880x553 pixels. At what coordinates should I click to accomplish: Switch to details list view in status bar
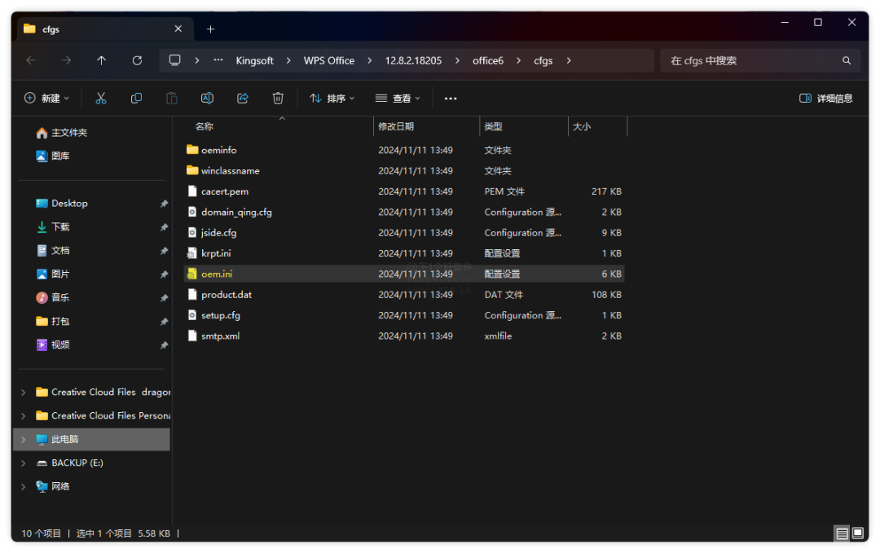[842, 533]
